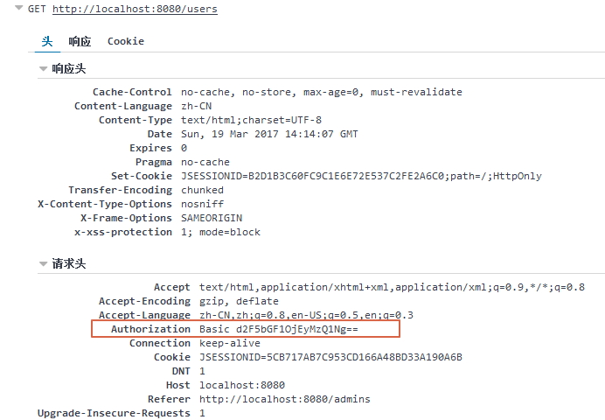Viewport: 605px width, 420px height.
Task: Open the Cookie tab
Action: [x=126, y=41]
